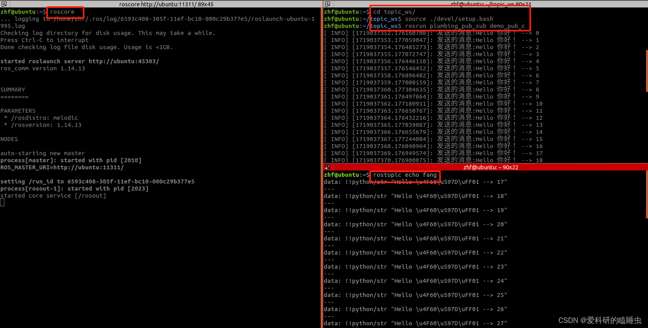Image resolution: width=648 pixels, height=328 pixels.
Task: Click the 'cd topic_ws/' command
Action: pos(394,12)
